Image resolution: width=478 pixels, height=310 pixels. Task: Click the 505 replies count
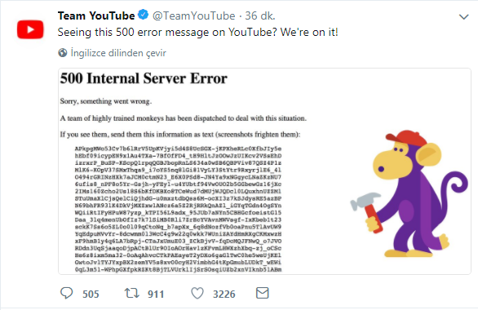click(x=91, y=294)
